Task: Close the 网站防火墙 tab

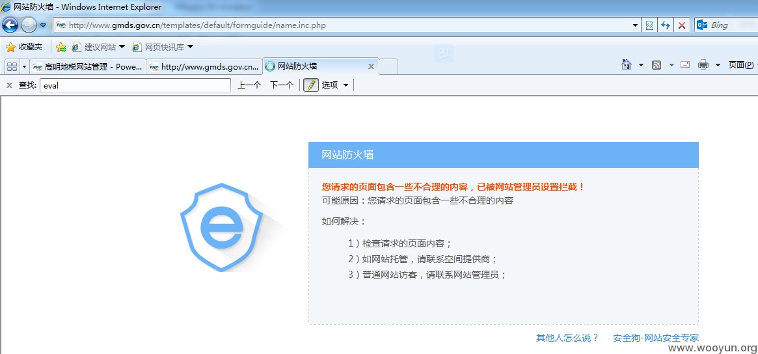Action: [372, 66]
